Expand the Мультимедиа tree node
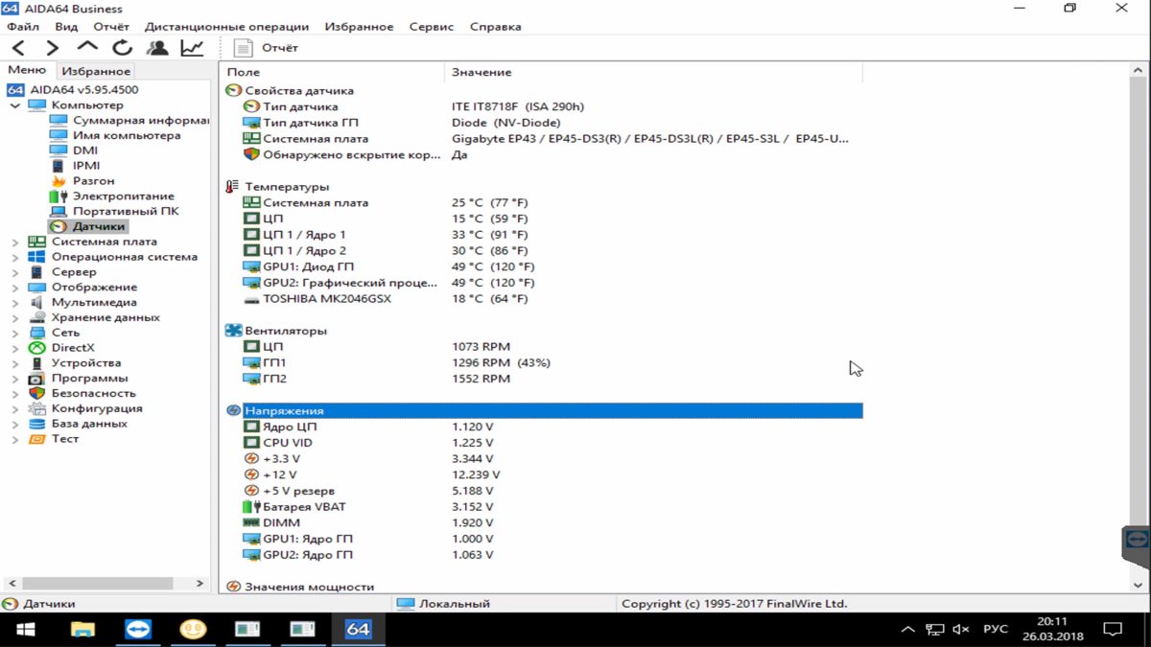The image size is (1151, 647). pyautogui.click(x=14, y=303)
